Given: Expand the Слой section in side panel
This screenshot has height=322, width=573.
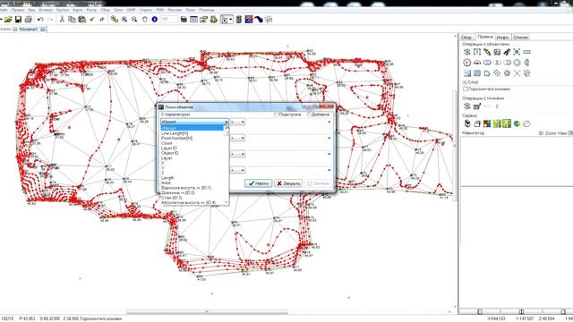Looking at the screenshot, I should click(x=465, y=82).
